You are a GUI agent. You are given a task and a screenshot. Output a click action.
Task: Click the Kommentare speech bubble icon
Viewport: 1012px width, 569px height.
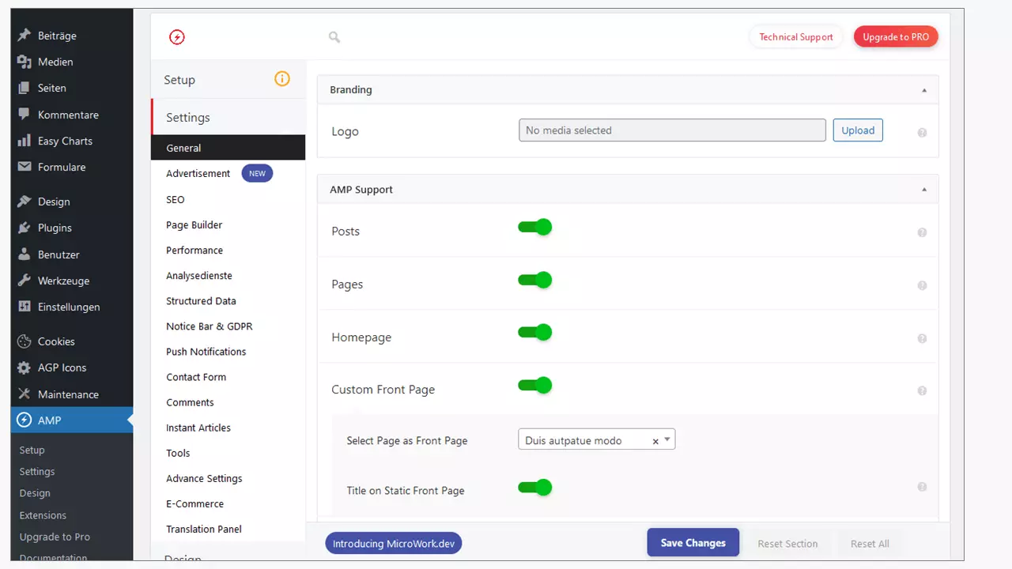(25, 115)
